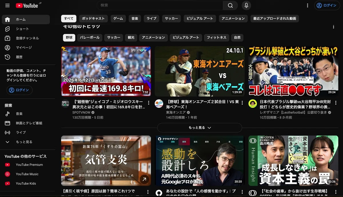Viewport: 343px width, 197px height.
Task: Open 東海オンエアーズ2試合目 video title
Action: coord(202,105)
